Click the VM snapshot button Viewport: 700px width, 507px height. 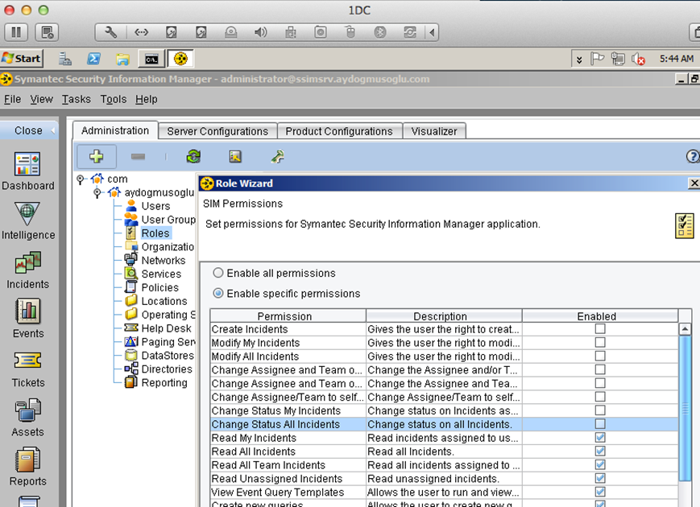(47, 32)
